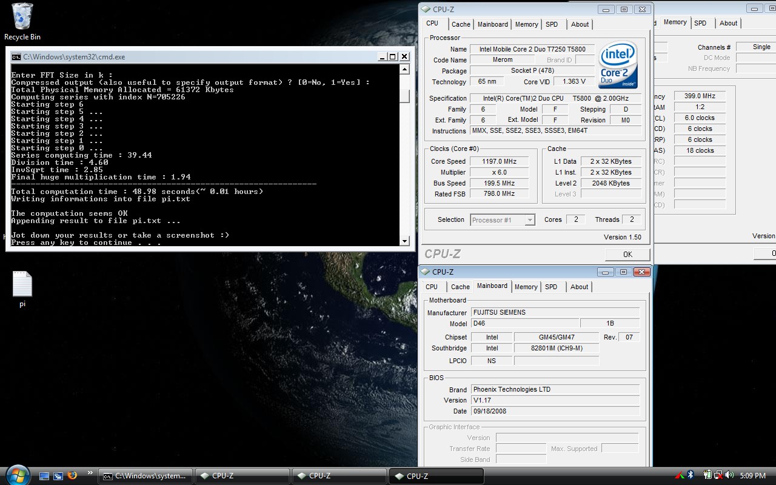
Task: Expand the quick launch overflow chevron
Action: (90, 473)
